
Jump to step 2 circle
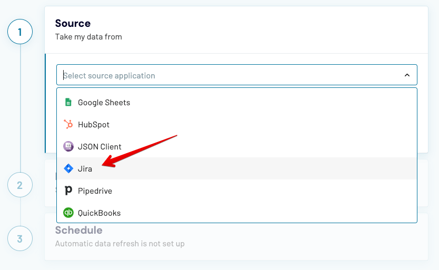click(20, 185)
